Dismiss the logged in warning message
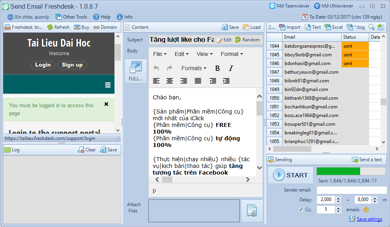390x227 pixels. tap(106, 104)
